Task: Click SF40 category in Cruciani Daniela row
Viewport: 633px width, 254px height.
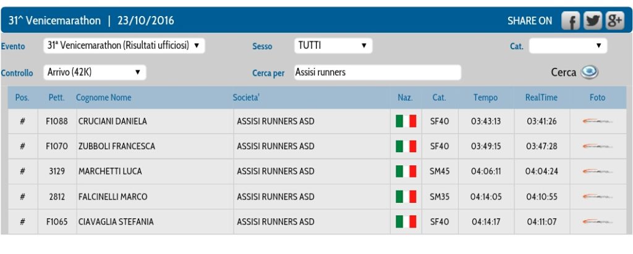Action: [x=440, y=121]
